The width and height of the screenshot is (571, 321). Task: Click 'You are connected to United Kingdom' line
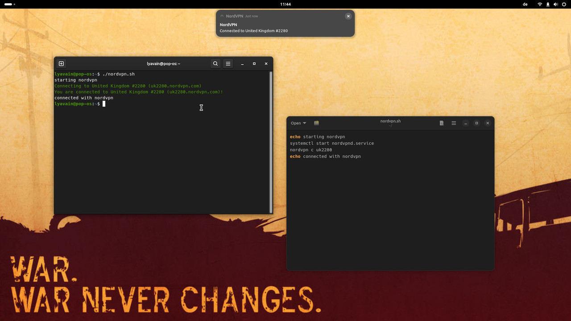click(x=139, y=92)
